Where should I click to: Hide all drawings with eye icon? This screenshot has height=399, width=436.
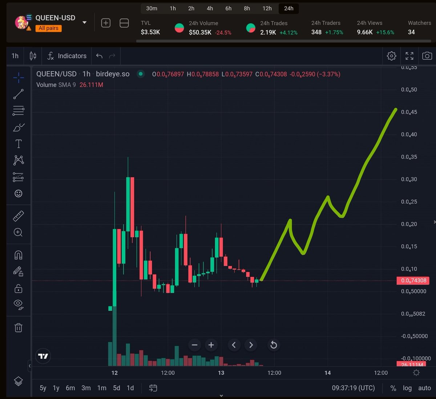(19, 305)
